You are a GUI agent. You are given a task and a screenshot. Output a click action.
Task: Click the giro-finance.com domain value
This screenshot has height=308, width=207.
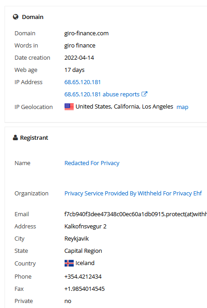86,33
